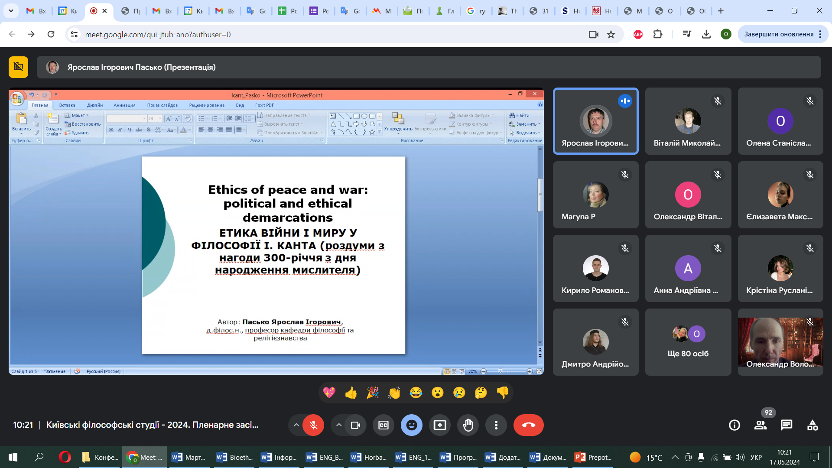Send the thumbs up reaction
The image size is (832, 468).
pos(351,393)
